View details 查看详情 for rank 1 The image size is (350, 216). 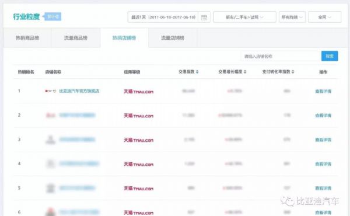(323, 91)
